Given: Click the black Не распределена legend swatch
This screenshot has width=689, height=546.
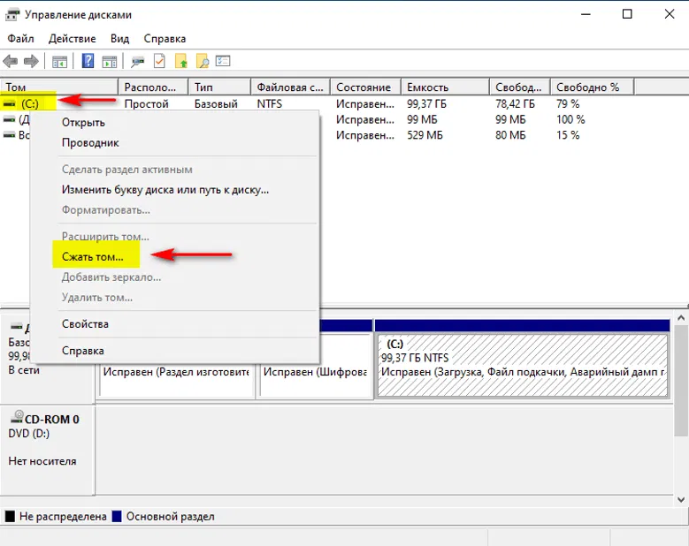Looking at the screenshot, I should [x=10, y=516].
